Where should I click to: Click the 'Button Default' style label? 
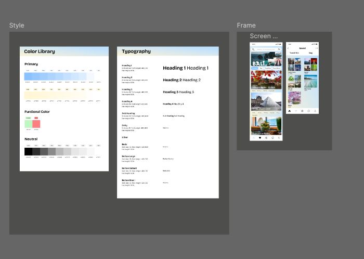click(129, 169)
